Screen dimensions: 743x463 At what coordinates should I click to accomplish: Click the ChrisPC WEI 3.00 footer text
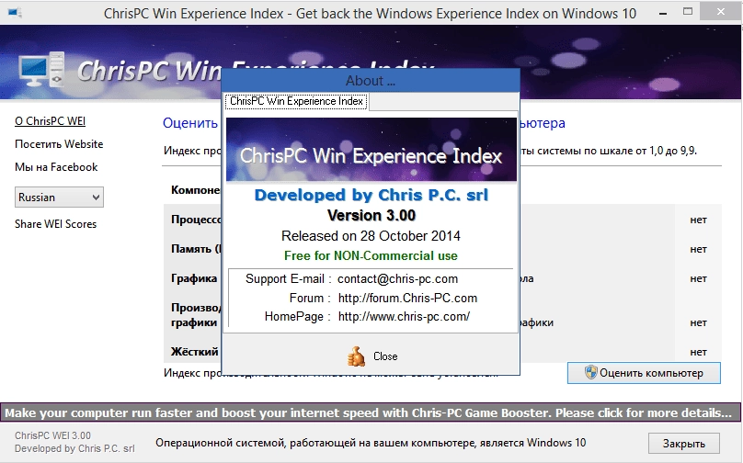pyautogui.click(x=52, y=435)
